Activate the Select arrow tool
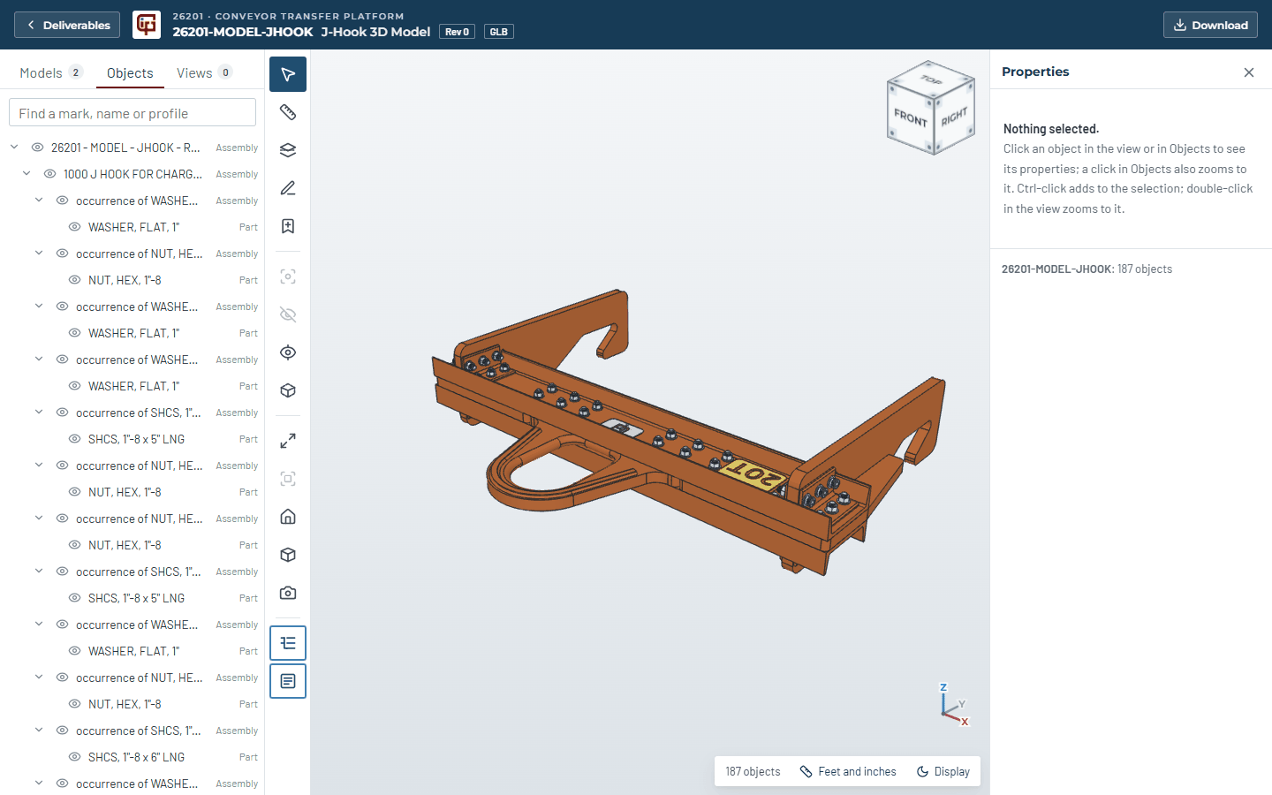 (x=288, y=74)
